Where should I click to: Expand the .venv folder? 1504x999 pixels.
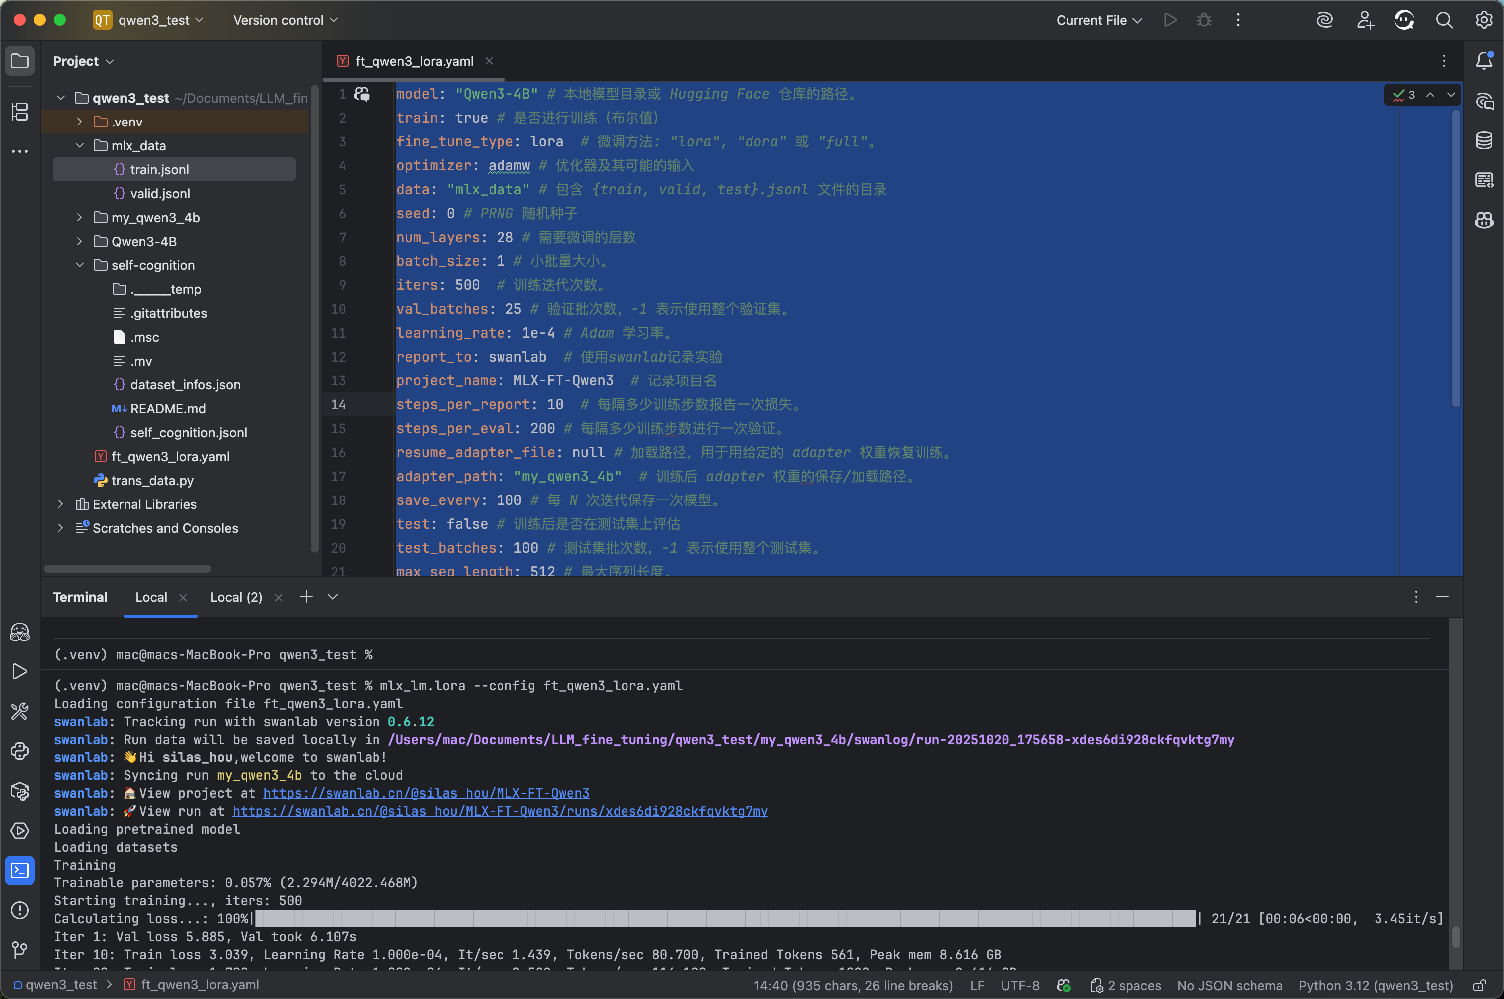(x=79, y=122)
